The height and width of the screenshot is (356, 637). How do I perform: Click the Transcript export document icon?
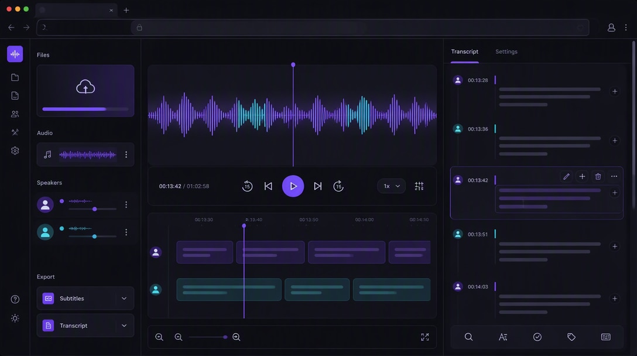point(49,326)
